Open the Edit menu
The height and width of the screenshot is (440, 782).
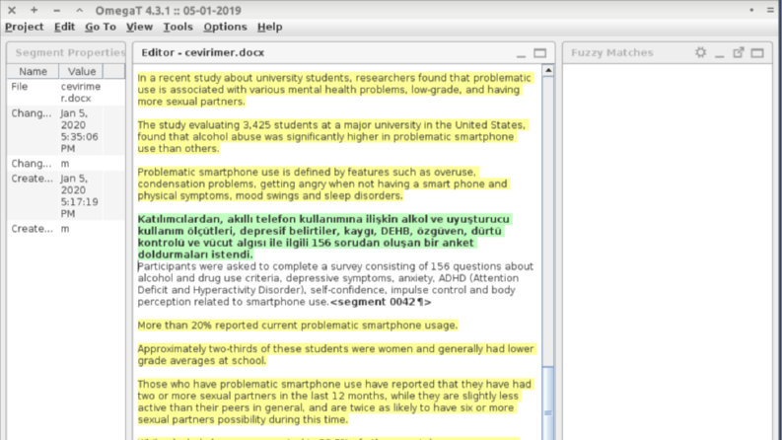tap(64, 27)
